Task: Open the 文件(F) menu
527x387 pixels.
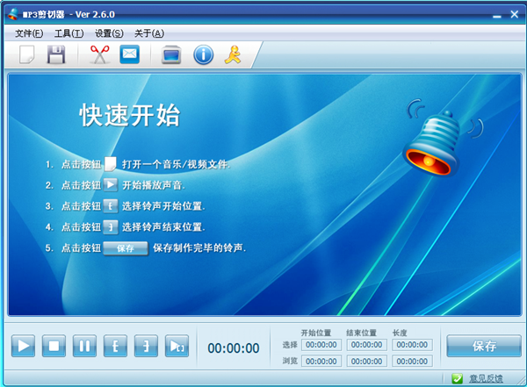Action: click(x=29, y=33)
